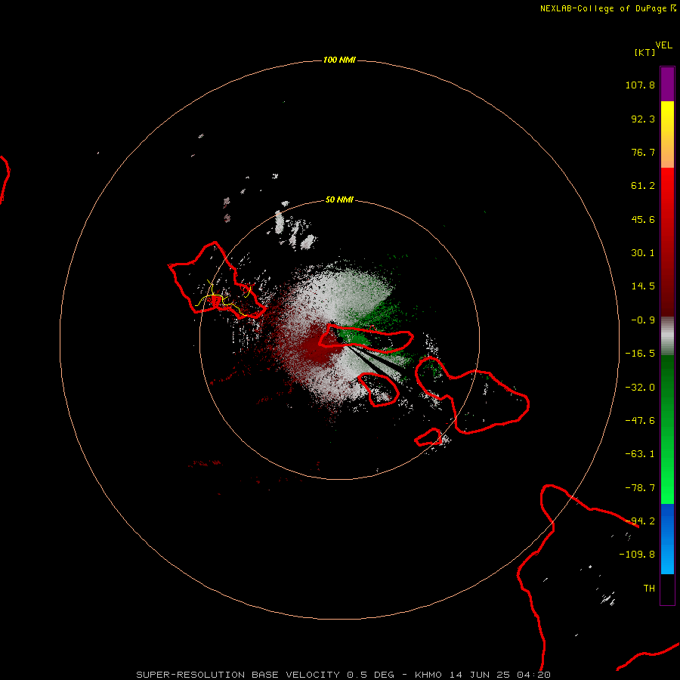Screen dimensions: 680x680
Task: Click the 107.8 legend value
Action: tap(640, 85)
